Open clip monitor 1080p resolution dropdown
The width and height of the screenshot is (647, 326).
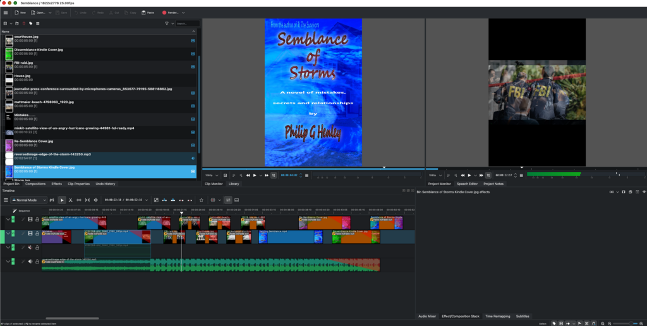pyautogui.click(x=211, y=176)
